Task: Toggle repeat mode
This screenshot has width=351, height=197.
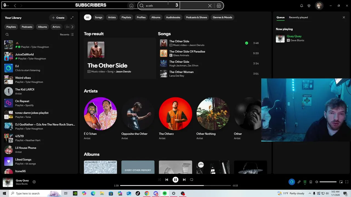Action: (x=192, y=180)
